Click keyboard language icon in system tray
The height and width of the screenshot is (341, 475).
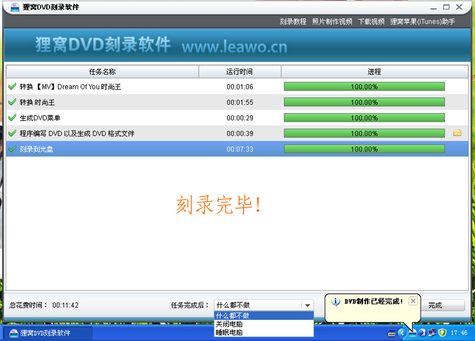click(x=391, y=333)
